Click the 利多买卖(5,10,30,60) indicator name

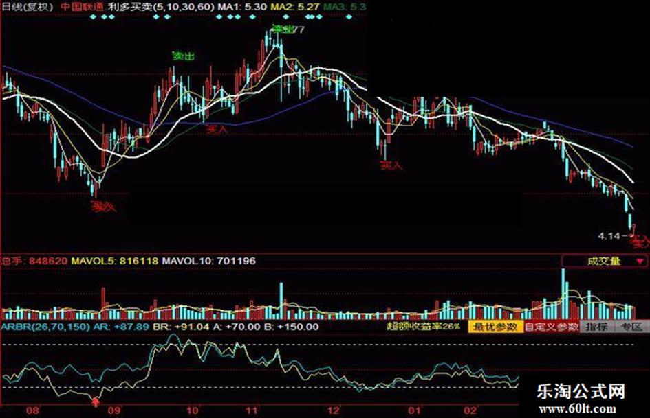(161, 7)
